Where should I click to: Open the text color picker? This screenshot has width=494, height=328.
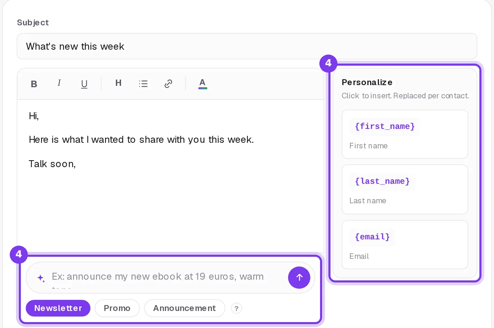[x=202, y=84]
